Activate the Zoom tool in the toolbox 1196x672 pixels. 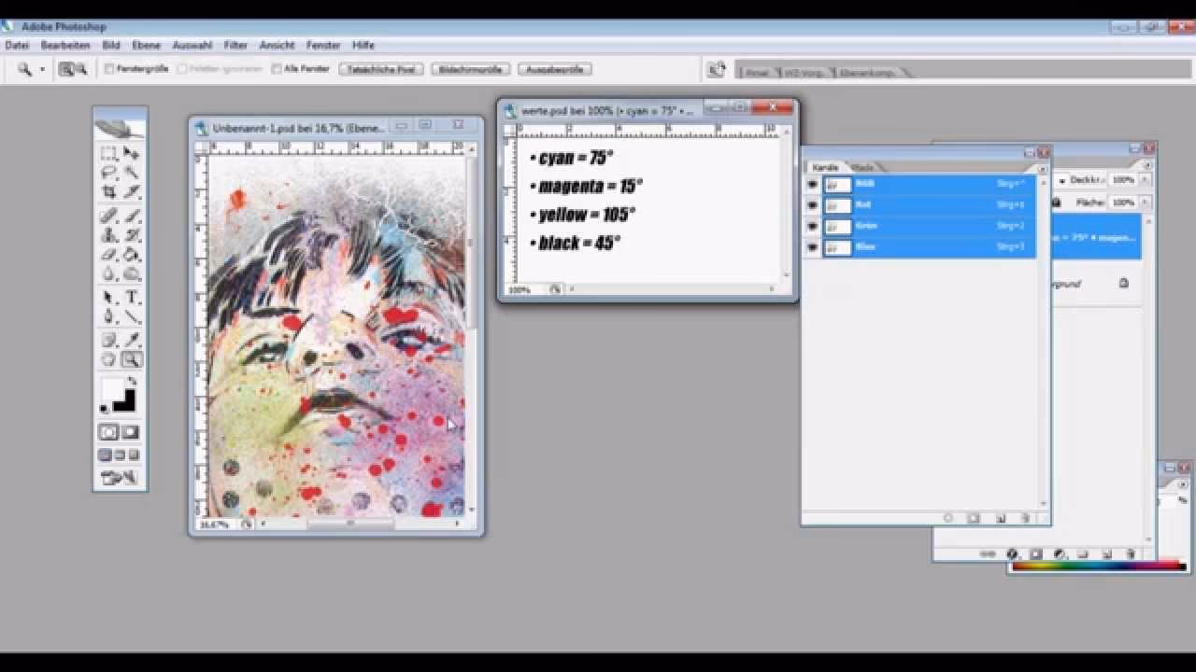point(132,358)
